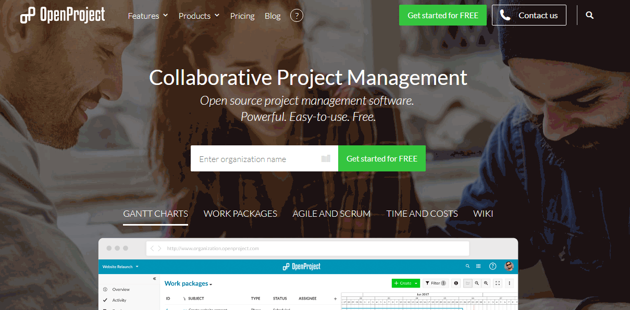Click the Contact us button
The width and height of the screenshot is (630, 310).
529,15
